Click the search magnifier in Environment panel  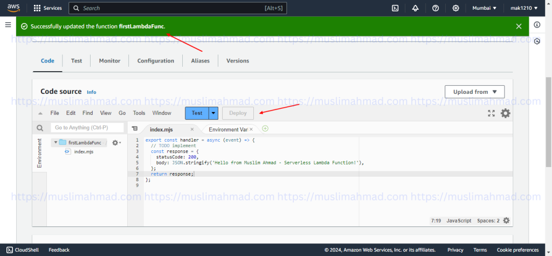pyautogui.click(x=40, y=128)
